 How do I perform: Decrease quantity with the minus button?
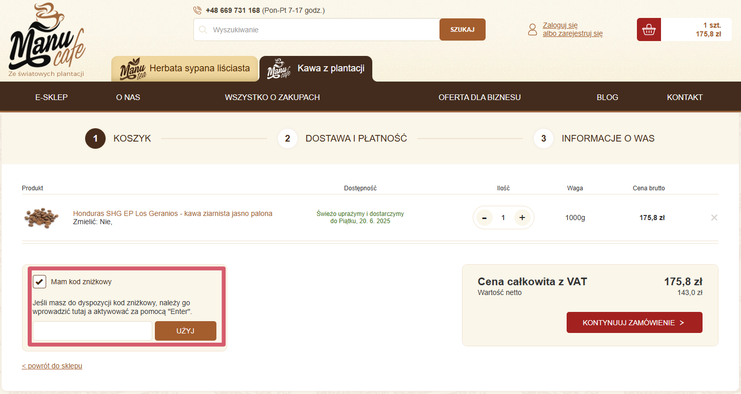(484, 218)
